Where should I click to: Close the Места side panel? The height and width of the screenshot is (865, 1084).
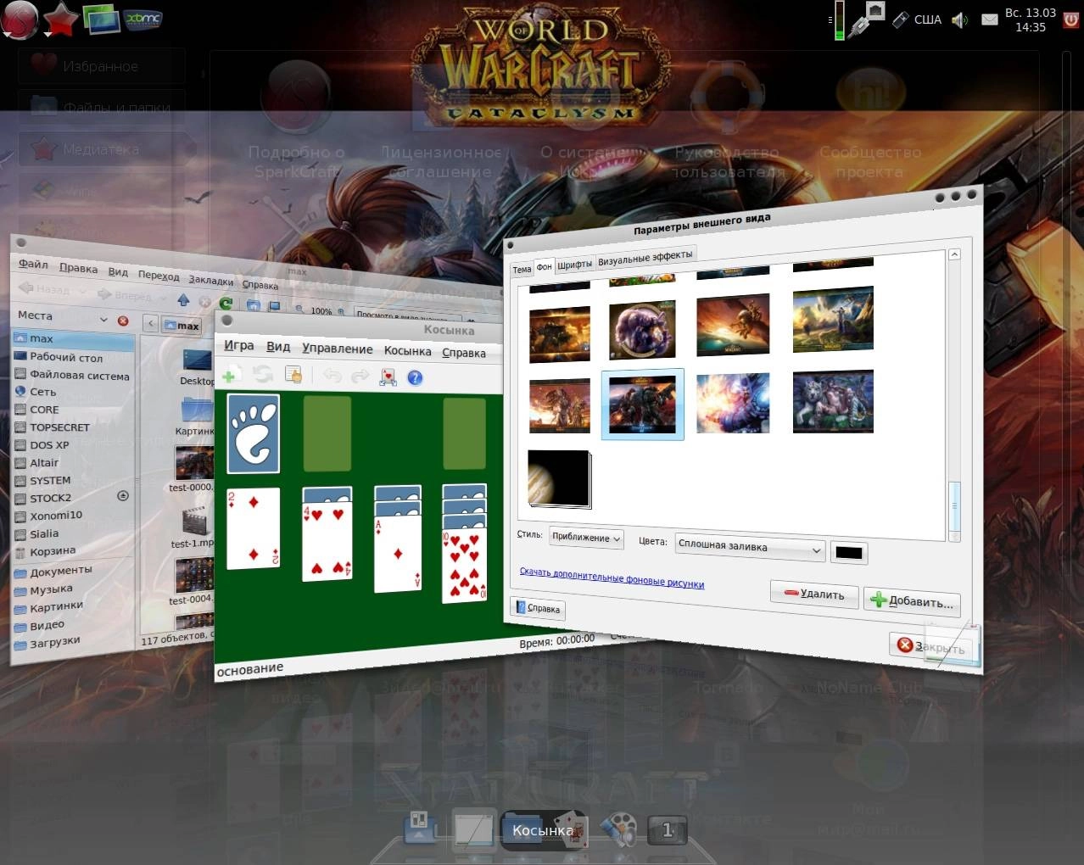pos(123,321)
